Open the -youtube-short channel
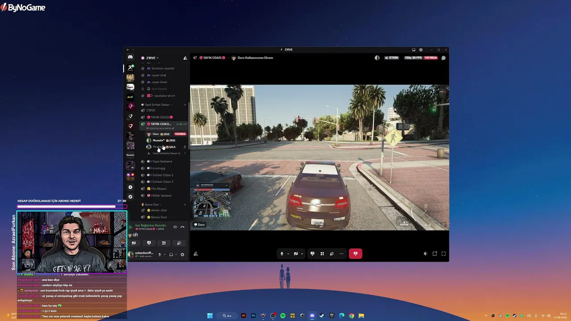This screenshot has height=321, width=571. pos(164,96)
